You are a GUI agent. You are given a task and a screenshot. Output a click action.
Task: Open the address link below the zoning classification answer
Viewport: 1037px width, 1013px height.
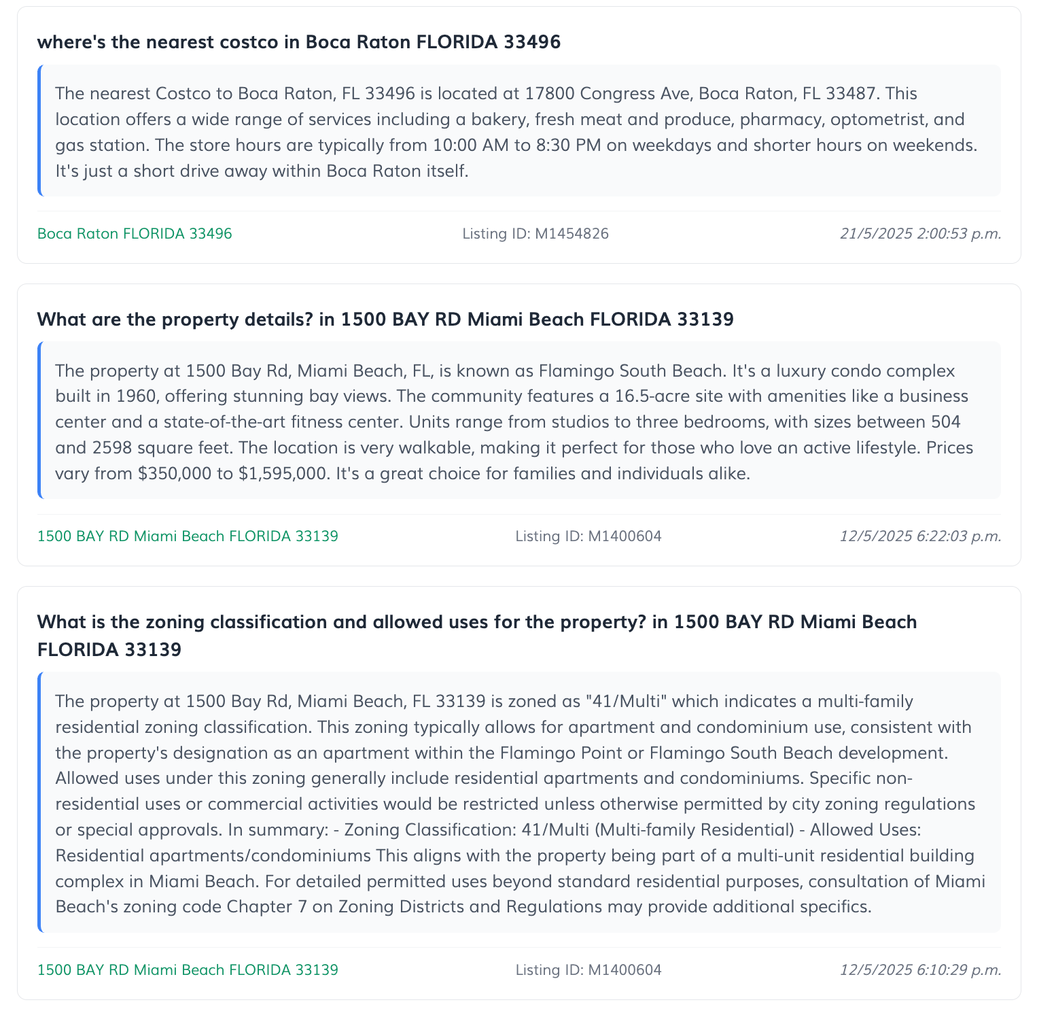point(188,969)
